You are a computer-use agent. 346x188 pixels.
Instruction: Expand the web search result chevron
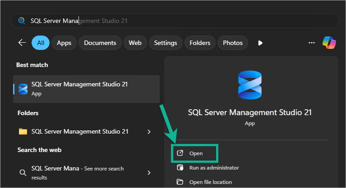tap(149, 173)
